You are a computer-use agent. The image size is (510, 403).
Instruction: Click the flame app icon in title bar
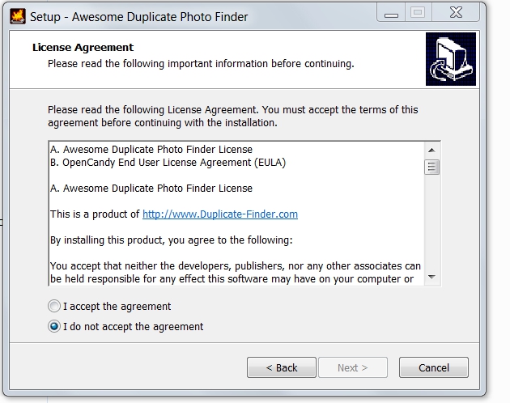(x=18, y=16)
